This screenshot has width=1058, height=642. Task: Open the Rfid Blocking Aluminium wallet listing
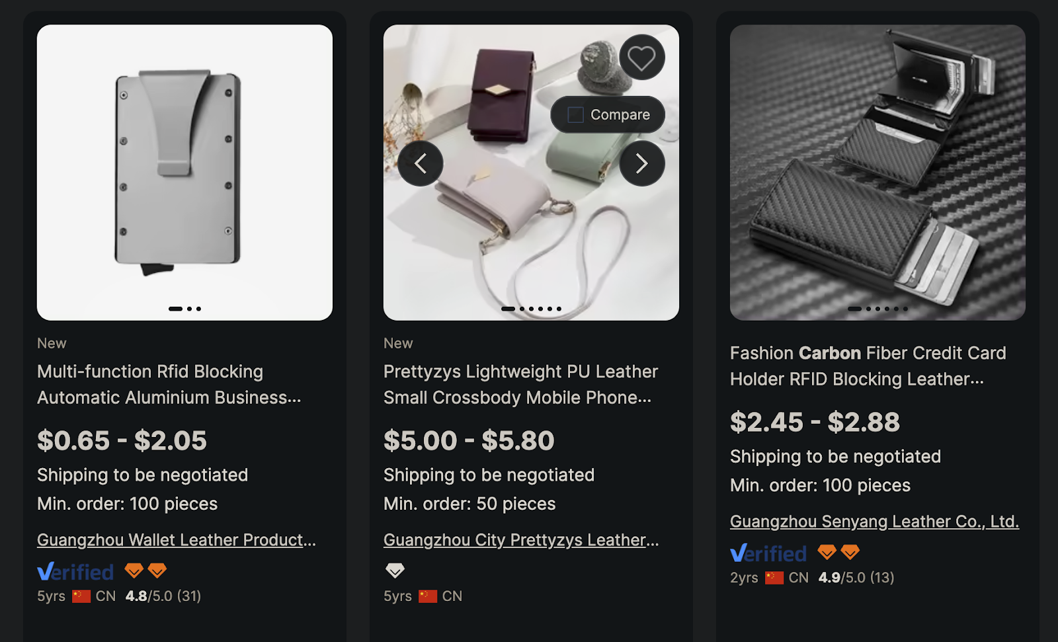click(x=169, y=385)
